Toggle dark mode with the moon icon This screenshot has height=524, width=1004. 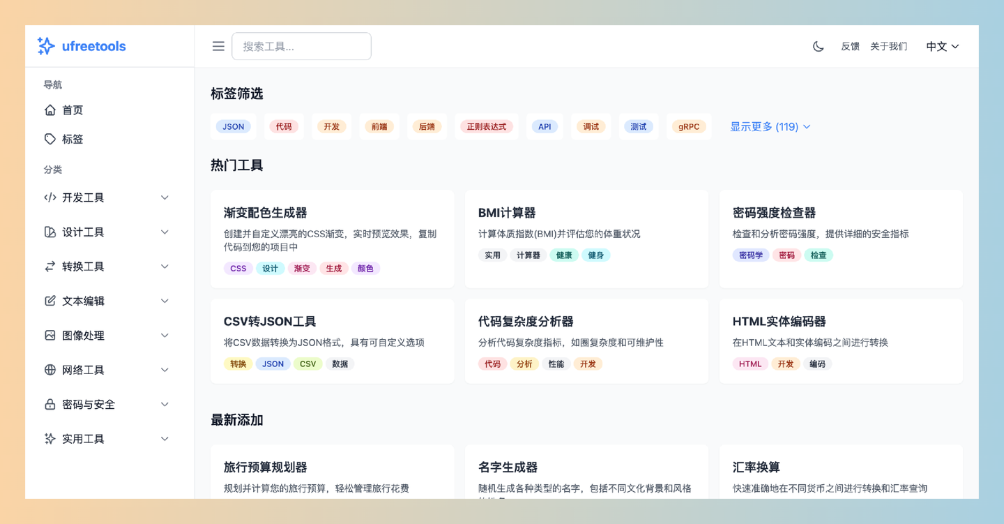(x=818, y=46)
